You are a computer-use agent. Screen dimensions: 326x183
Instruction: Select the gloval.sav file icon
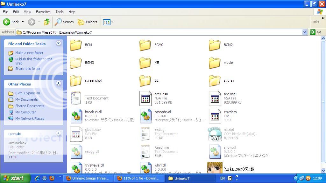pyautogui.click(x=76, y=134)
